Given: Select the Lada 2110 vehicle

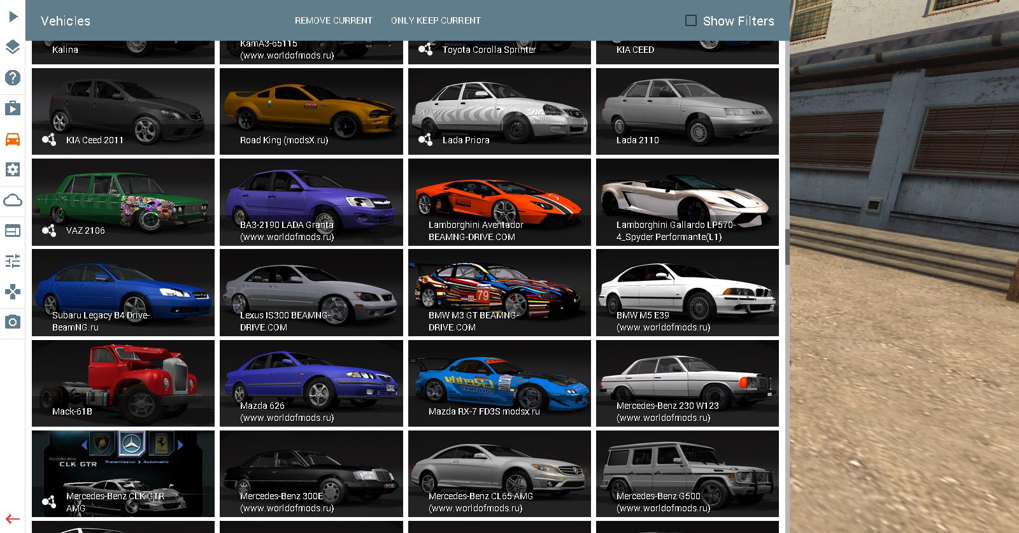Looking at the screenshot, I should 687,111.
